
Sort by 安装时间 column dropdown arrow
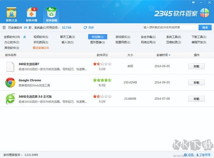pos(169,55)
